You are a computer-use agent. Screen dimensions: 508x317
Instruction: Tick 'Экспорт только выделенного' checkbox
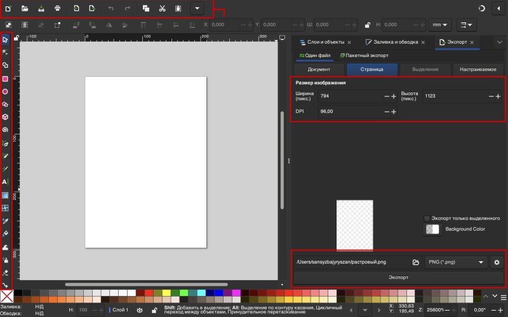click(x=427, y=219)
